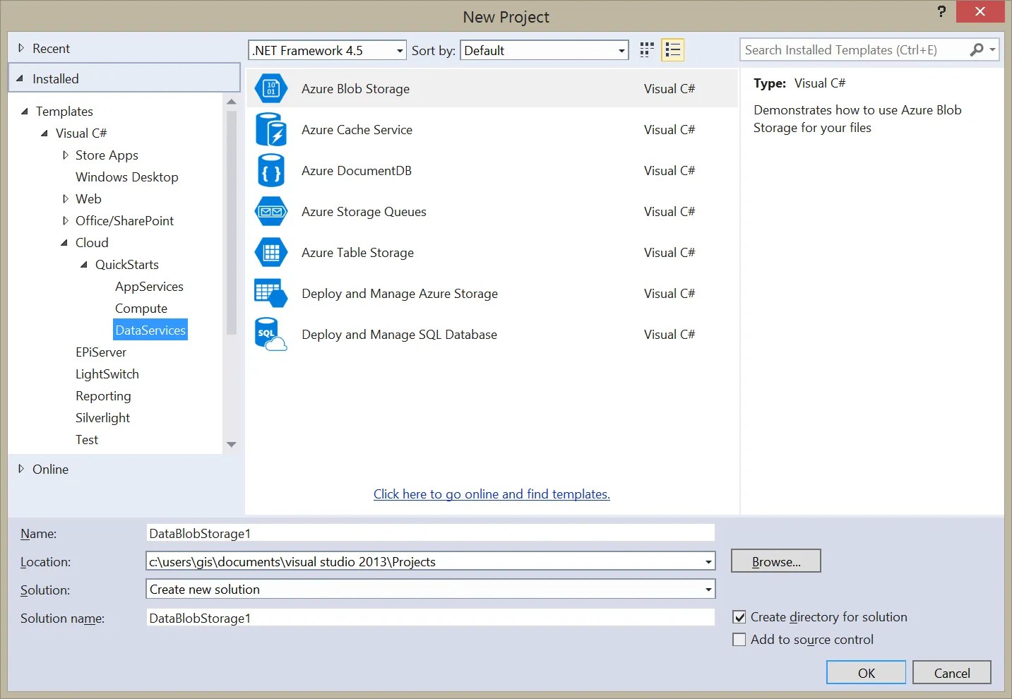Click Deploy and Manage SQL Database icon
This screenshot has width=1012, height=699.
click(x=271, y=335)
